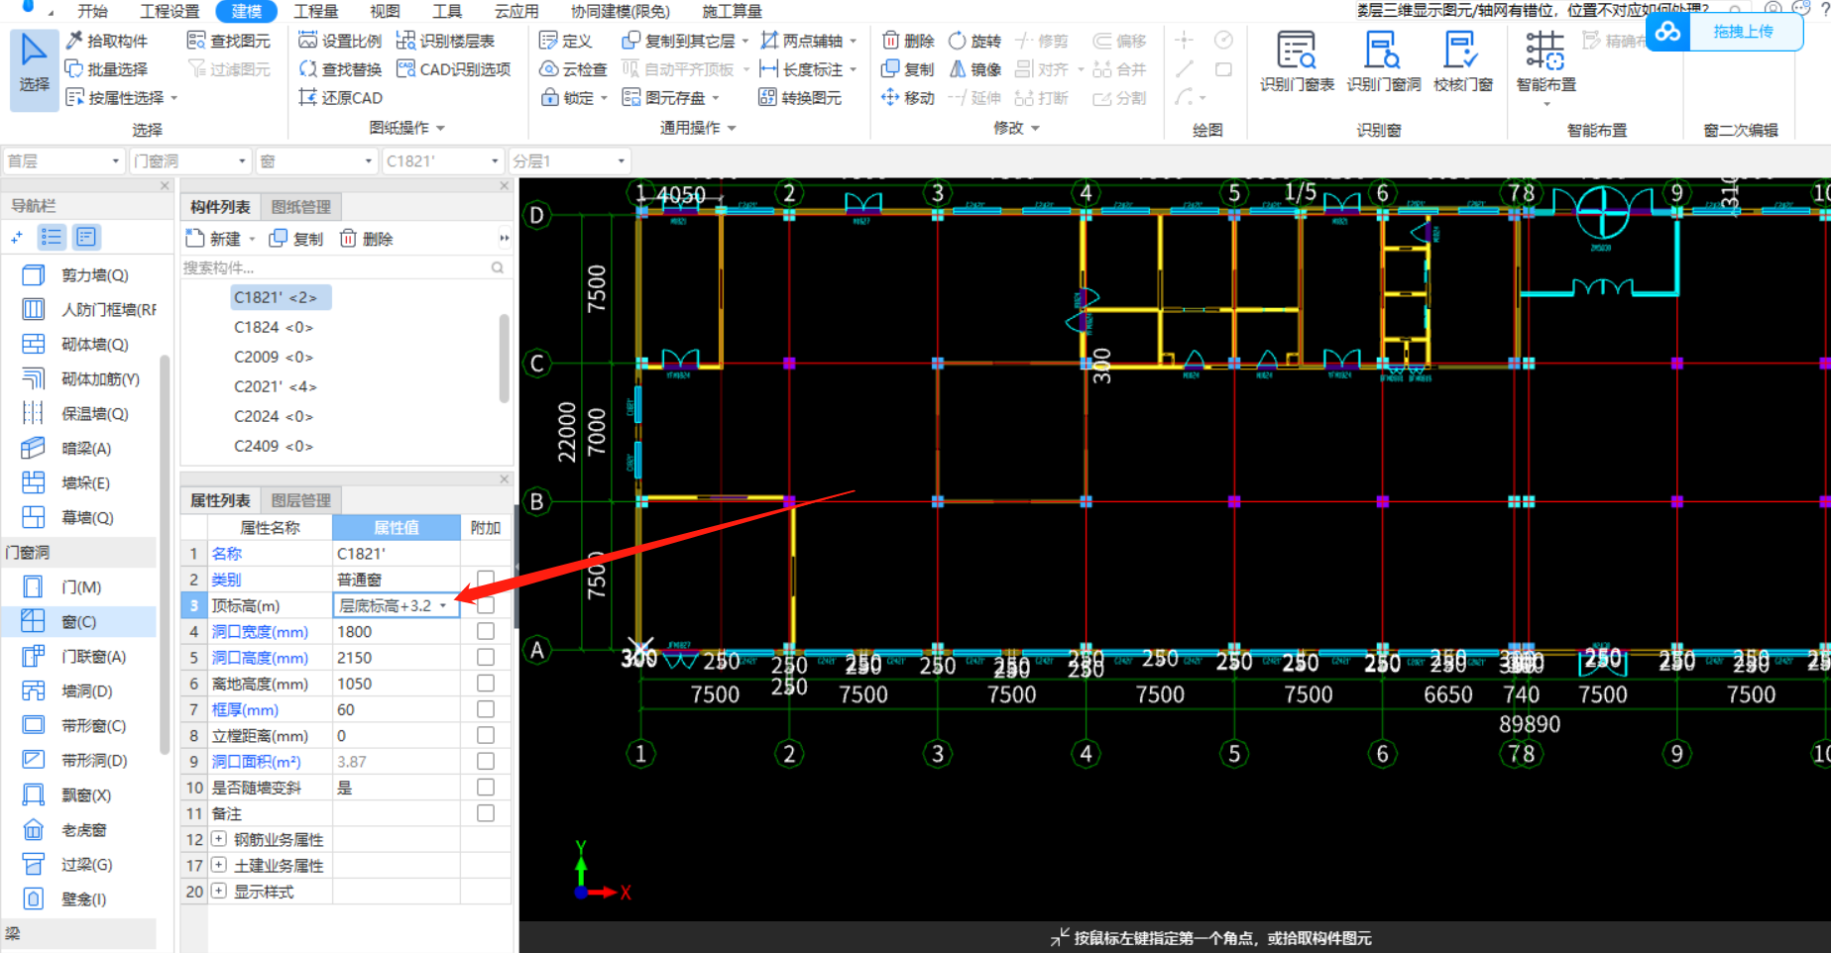1831x953 pixels.
Task: Expand 土建业务属性 group
Action: [219, 865]
